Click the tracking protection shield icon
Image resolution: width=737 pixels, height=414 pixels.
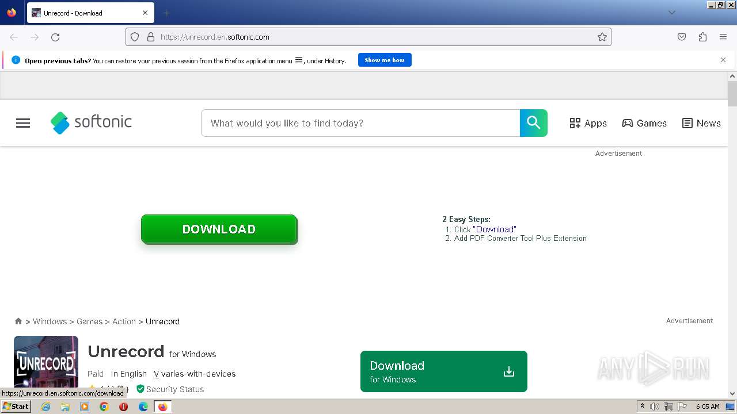135,37
